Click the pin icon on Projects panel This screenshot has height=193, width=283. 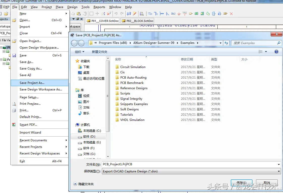pos(78,19)
